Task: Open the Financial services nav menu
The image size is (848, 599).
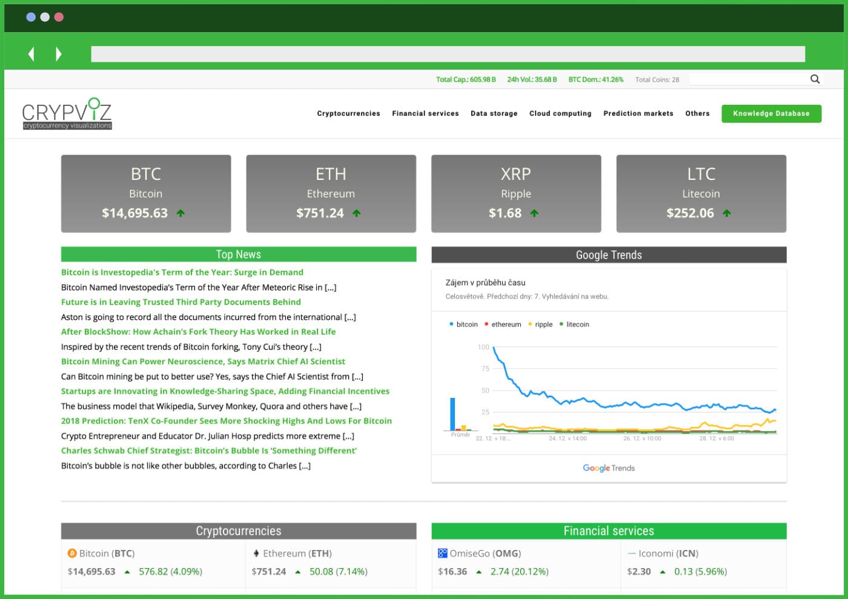Action: click(x=425, y=114)
